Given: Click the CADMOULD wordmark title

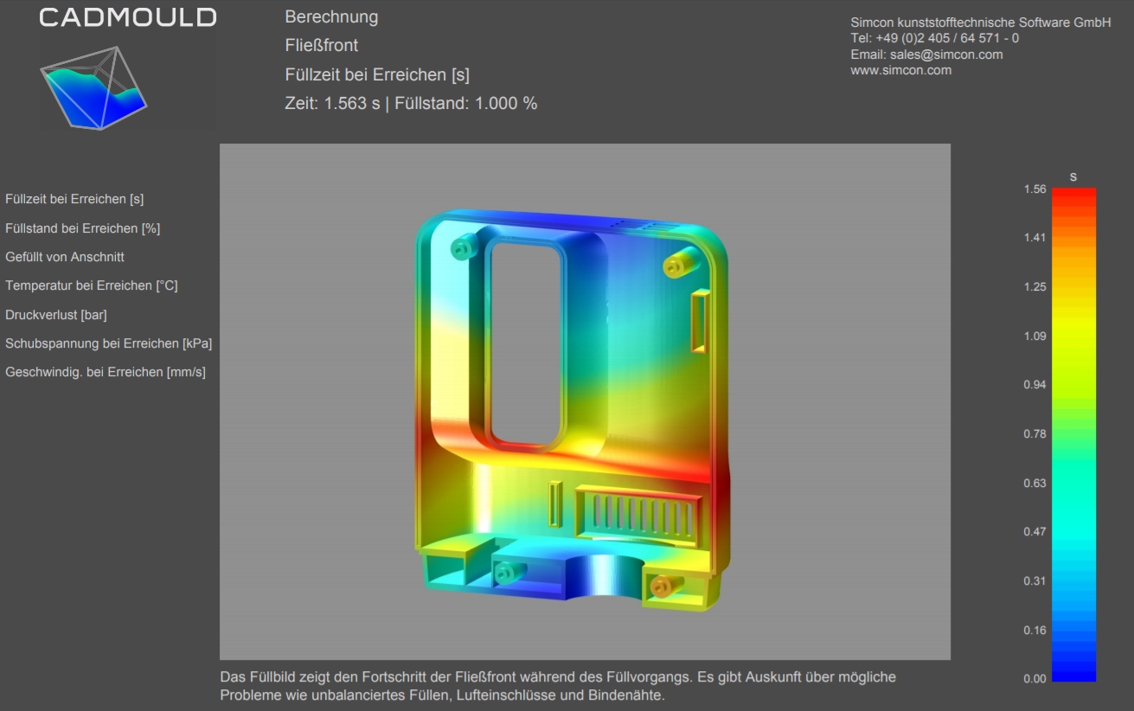Looking at the screenshot, I should pos(128,17).
